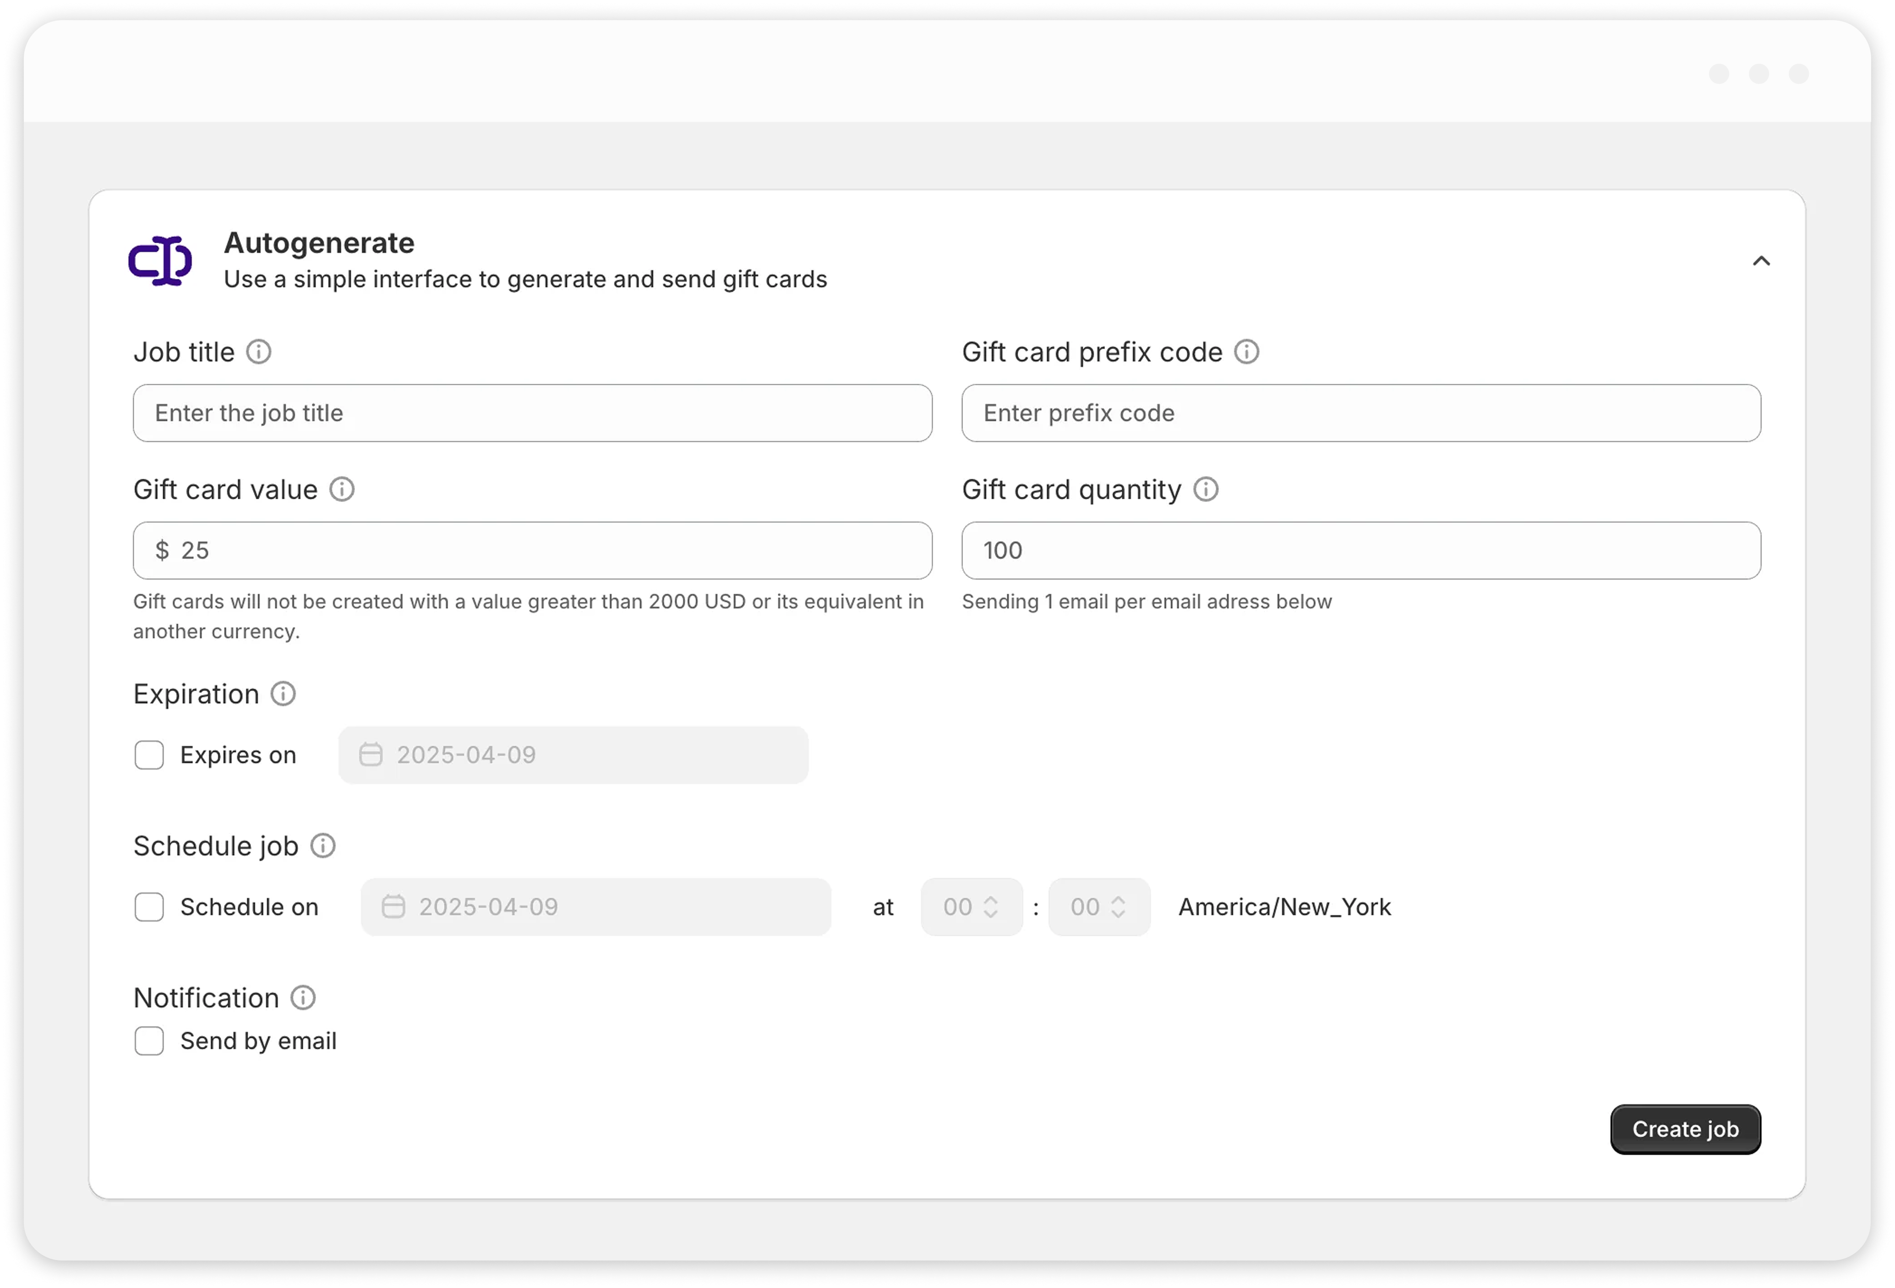
Task: Click the 'Sending 1 email per email adress below' note
Action: (1147, 601)
